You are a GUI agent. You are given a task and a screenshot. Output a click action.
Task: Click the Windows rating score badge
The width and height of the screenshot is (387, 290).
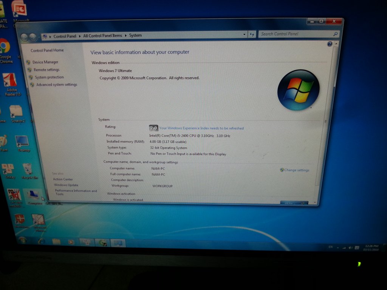coord(153,128)
